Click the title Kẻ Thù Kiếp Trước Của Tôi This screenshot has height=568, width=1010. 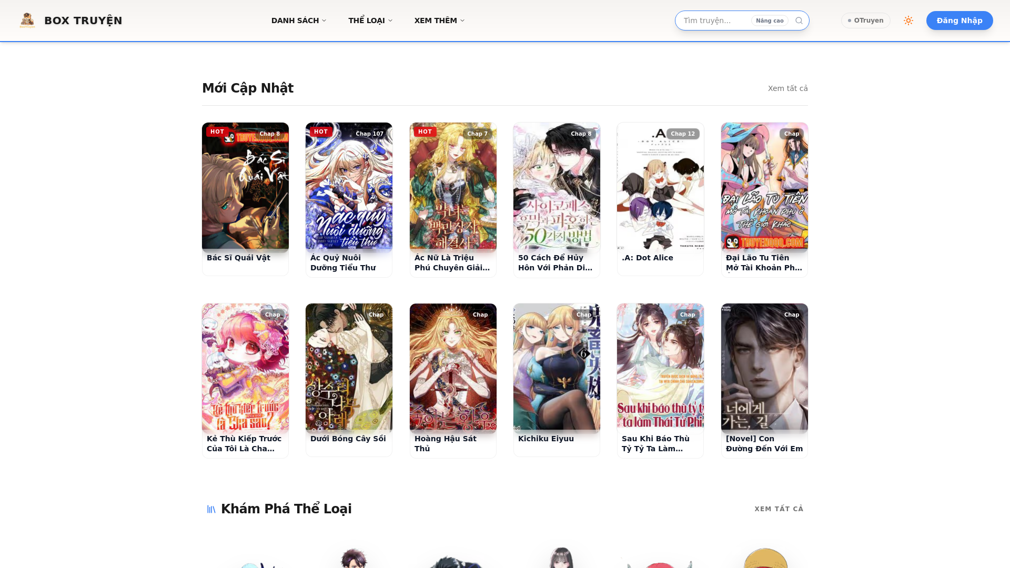pos(244,443)
